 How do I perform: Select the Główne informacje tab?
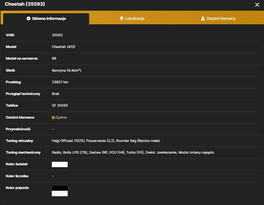[46, 19]
